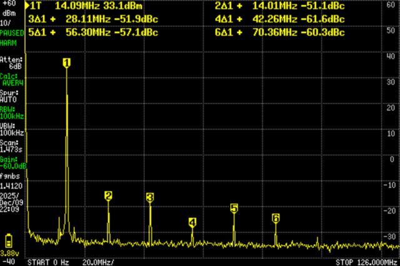Click marker 4 flag on the trace
Screen dimensions: 400x266
point(192,222)
